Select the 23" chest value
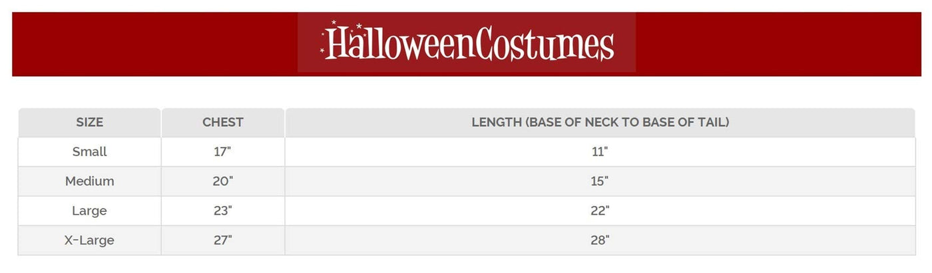 (x=223, y=211)
